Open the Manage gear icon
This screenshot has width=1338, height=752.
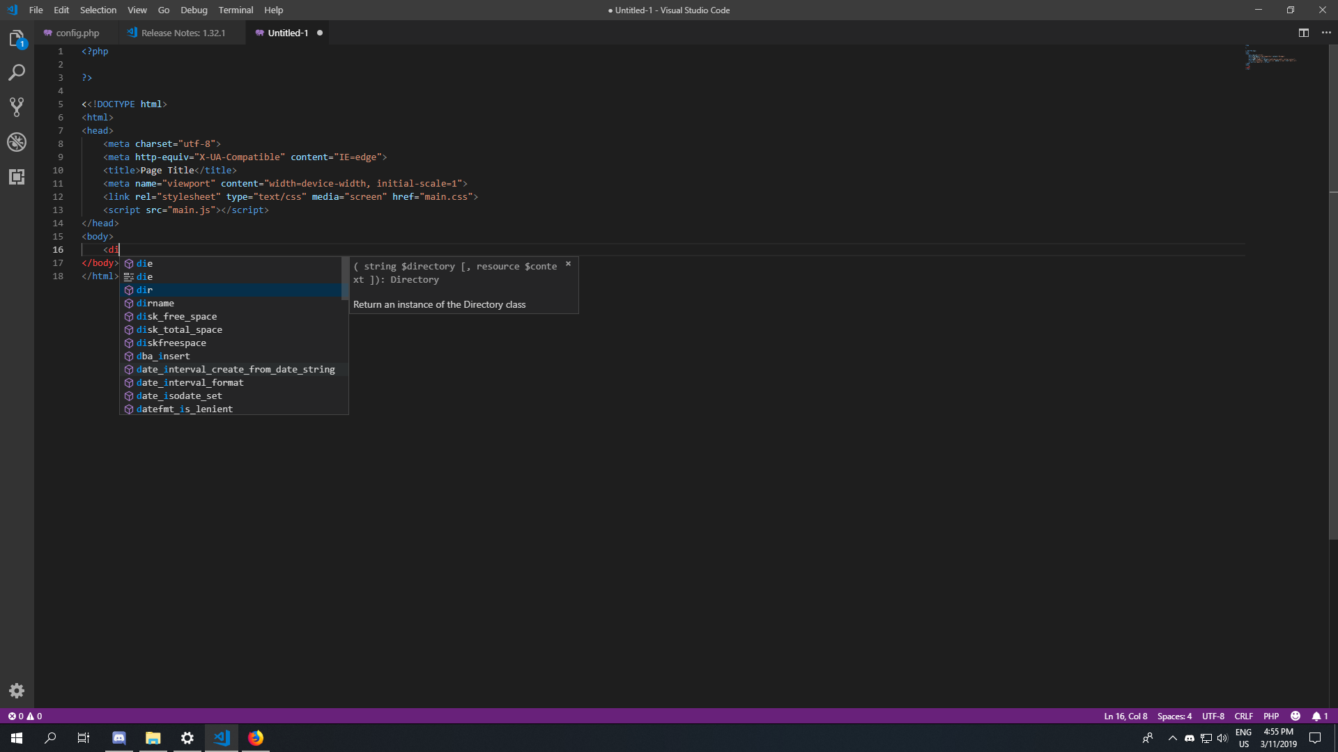point(17,691)
